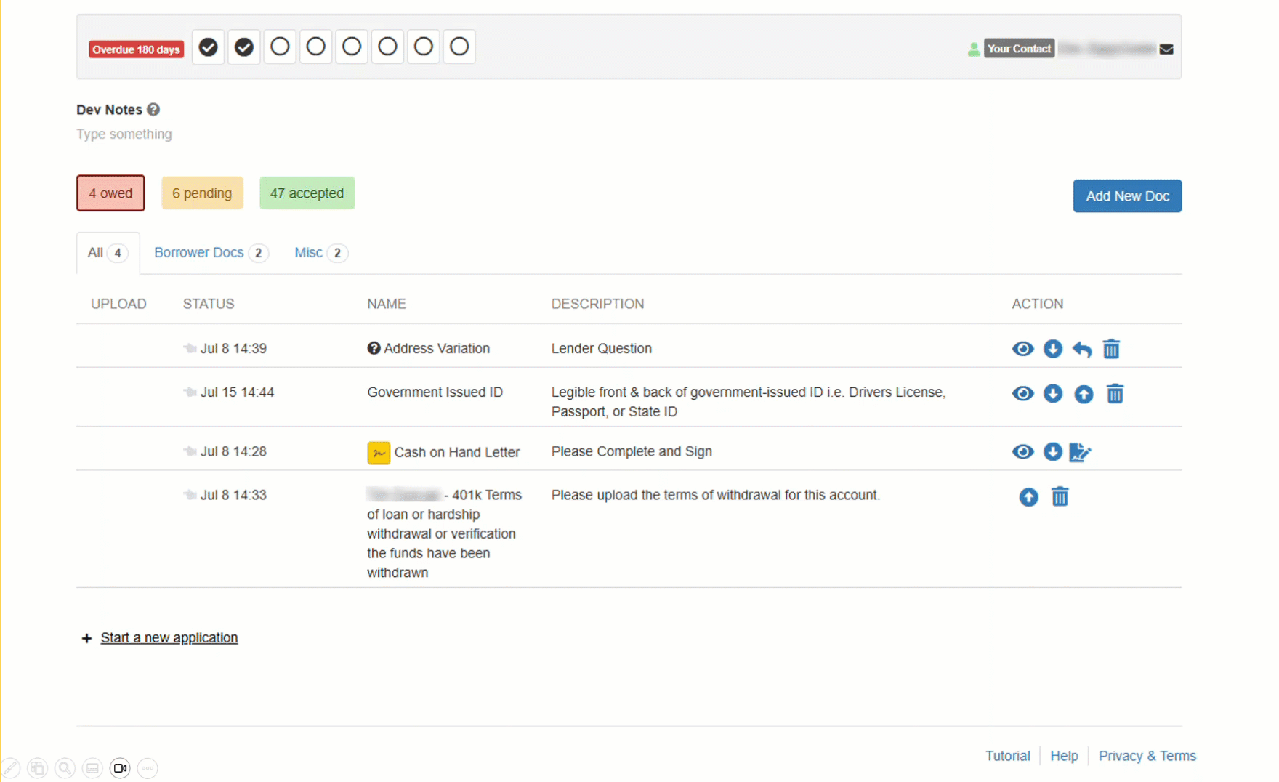Screen dimensions: 1279x782
Task: Upload the 401k Terms document
Action: [1028, 497]
